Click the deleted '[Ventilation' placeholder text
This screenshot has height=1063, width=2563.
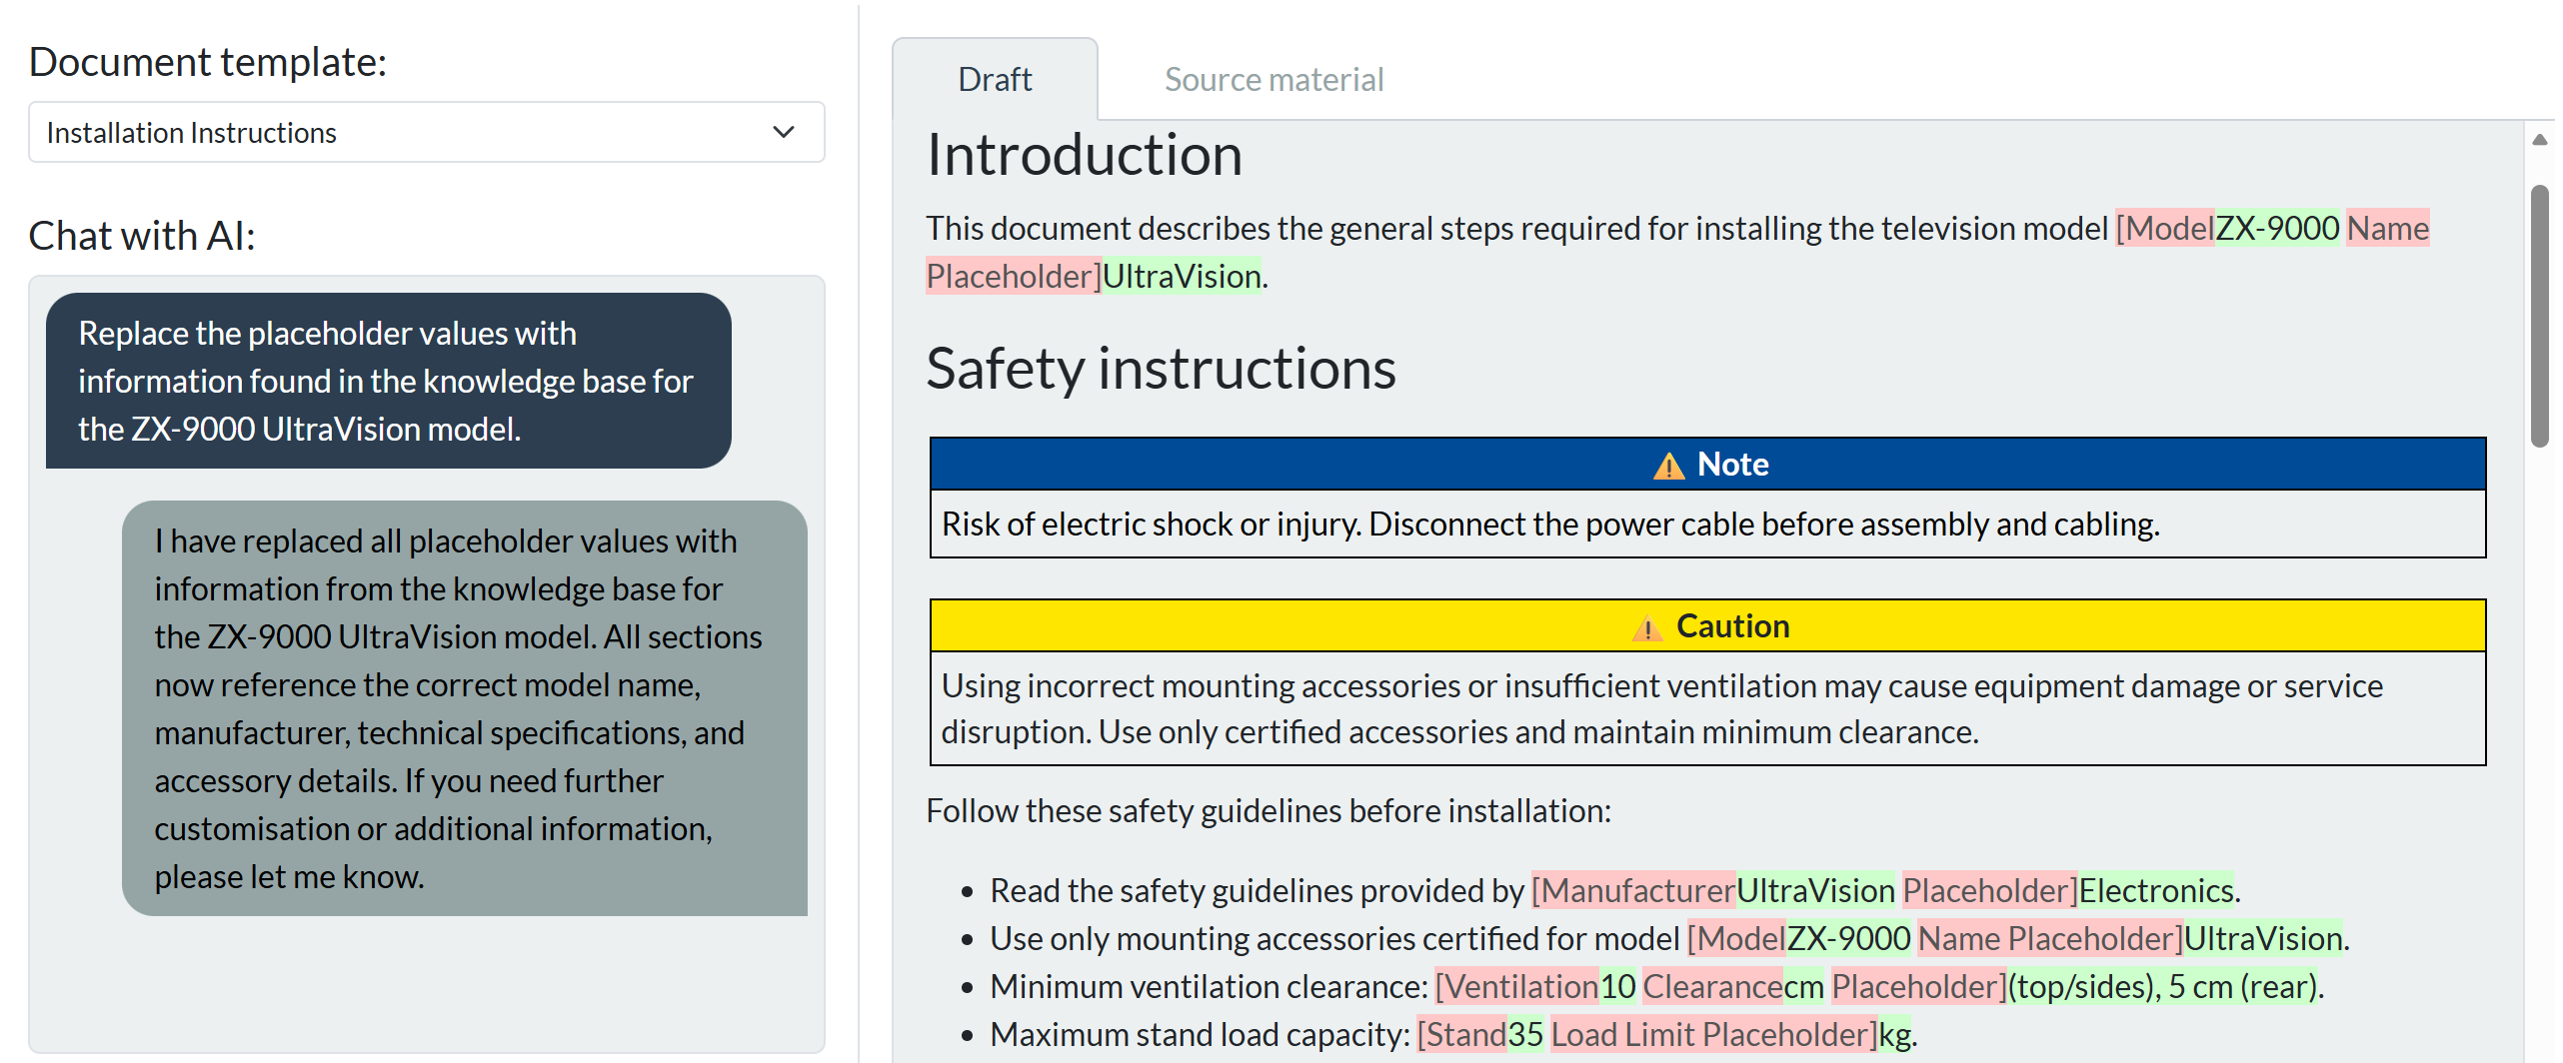(1516, 986)
